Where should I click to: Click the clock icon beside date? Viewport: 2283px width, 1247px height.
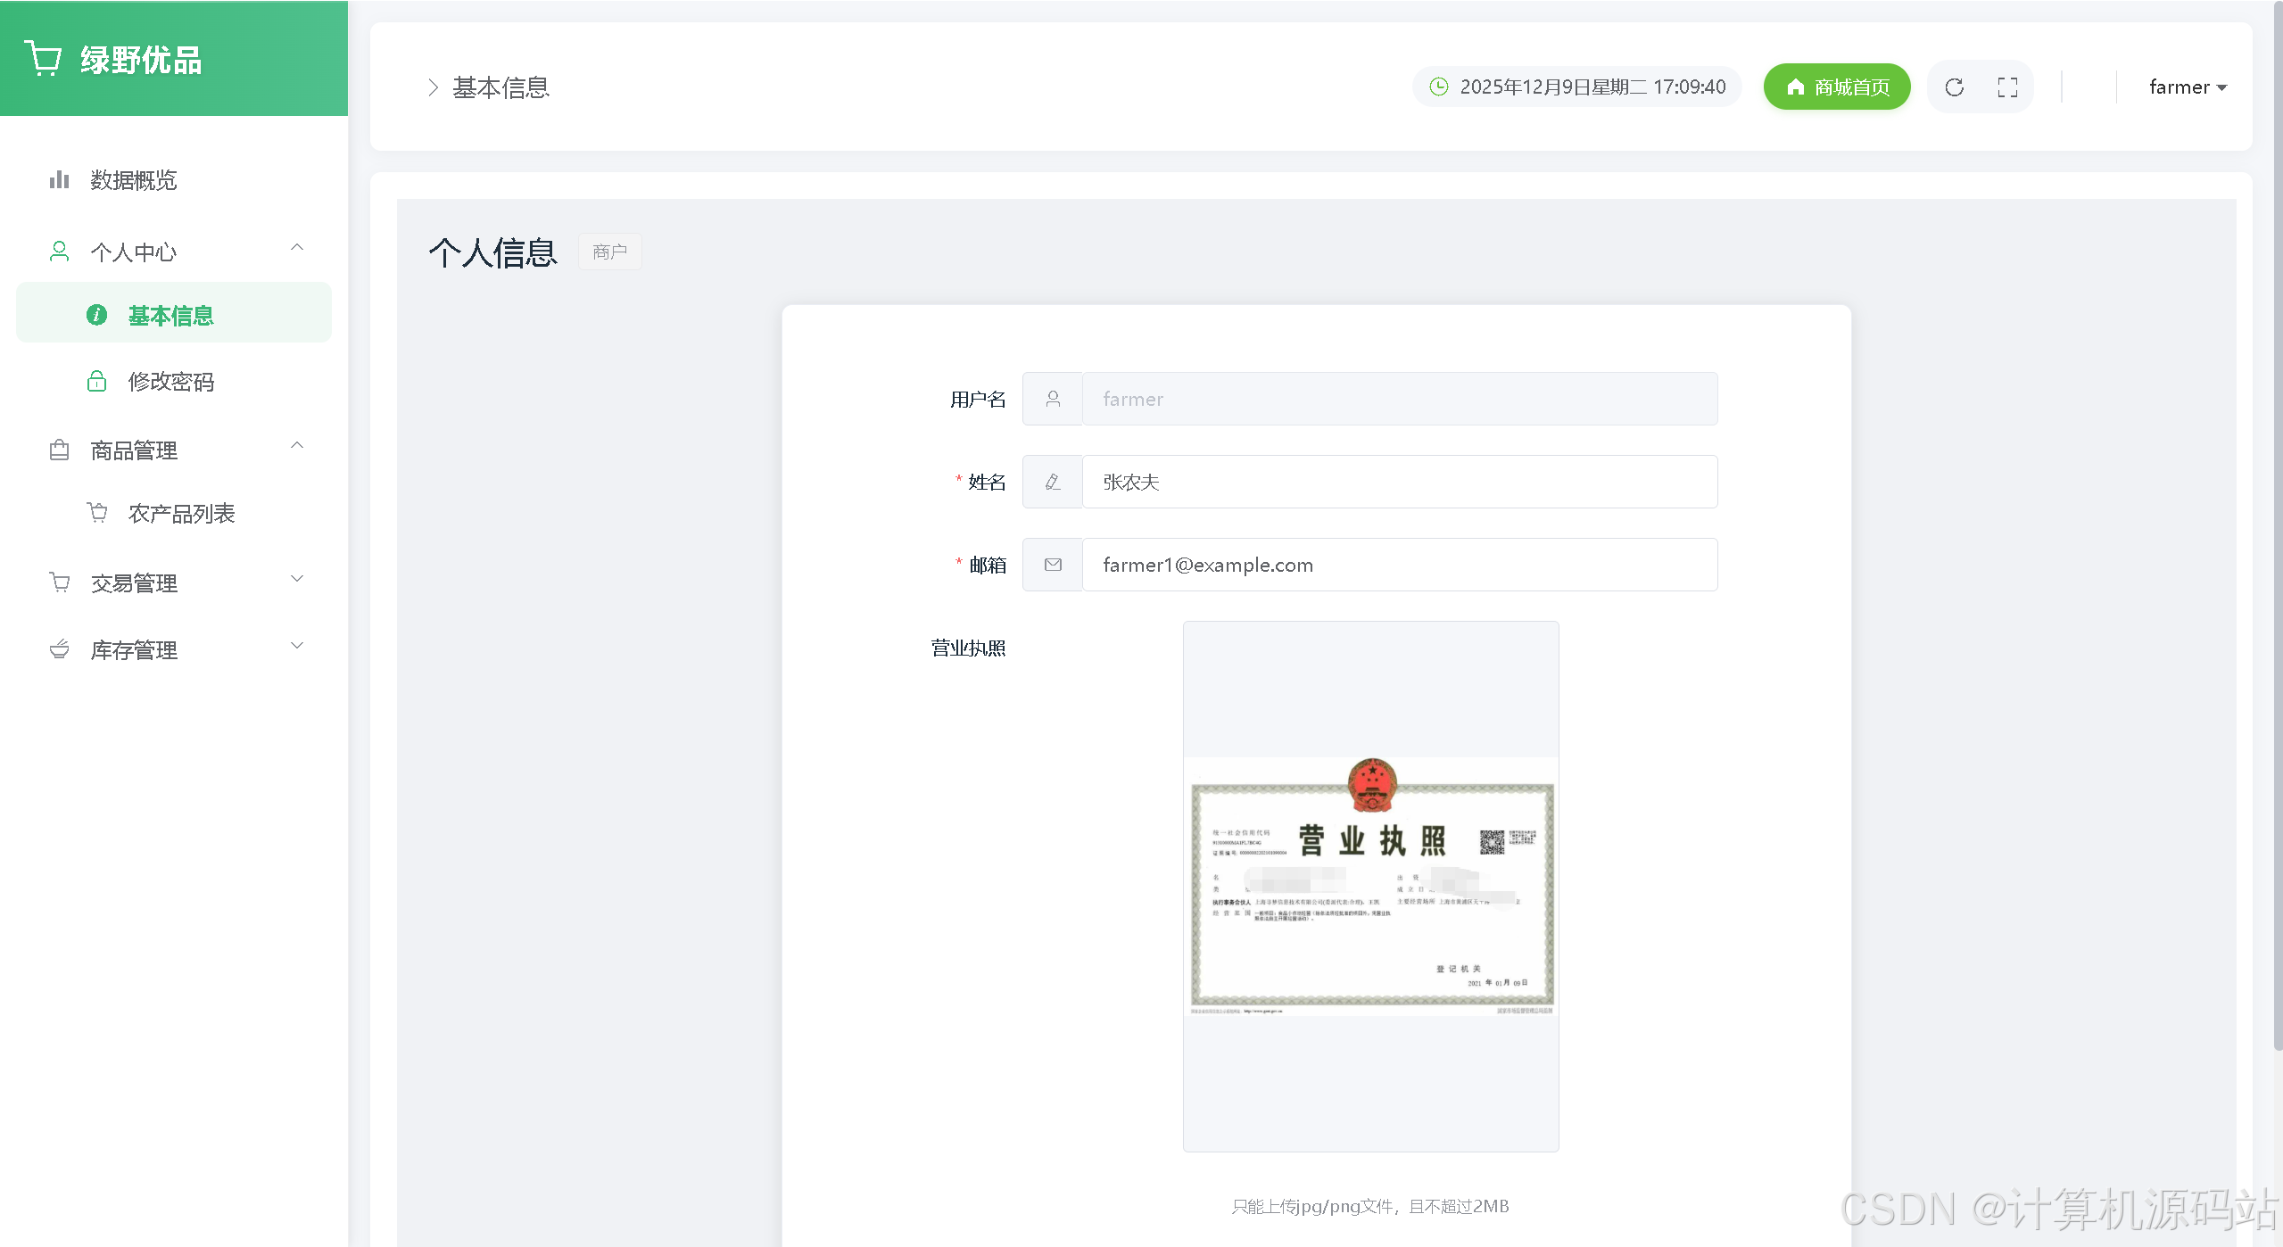(1438, 87)
